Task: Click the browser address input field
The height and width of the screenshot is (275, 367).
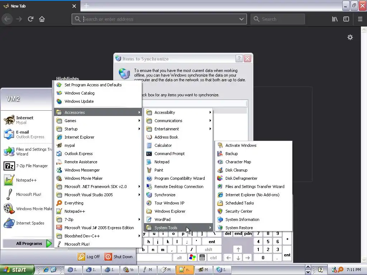Action: point(159,19)
